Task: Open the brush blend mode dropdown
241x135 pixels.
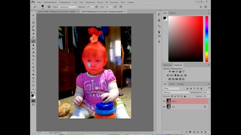Action: [x=68, y=7]
